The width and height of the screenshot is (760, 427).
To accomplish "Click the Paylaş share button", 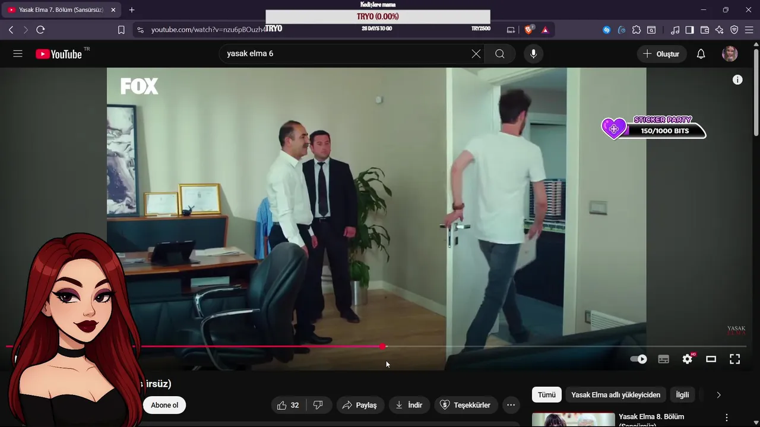I will (360, 405).
